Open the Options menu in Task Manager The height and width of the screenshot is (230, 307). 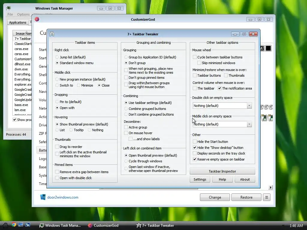(x=23, y=14)
